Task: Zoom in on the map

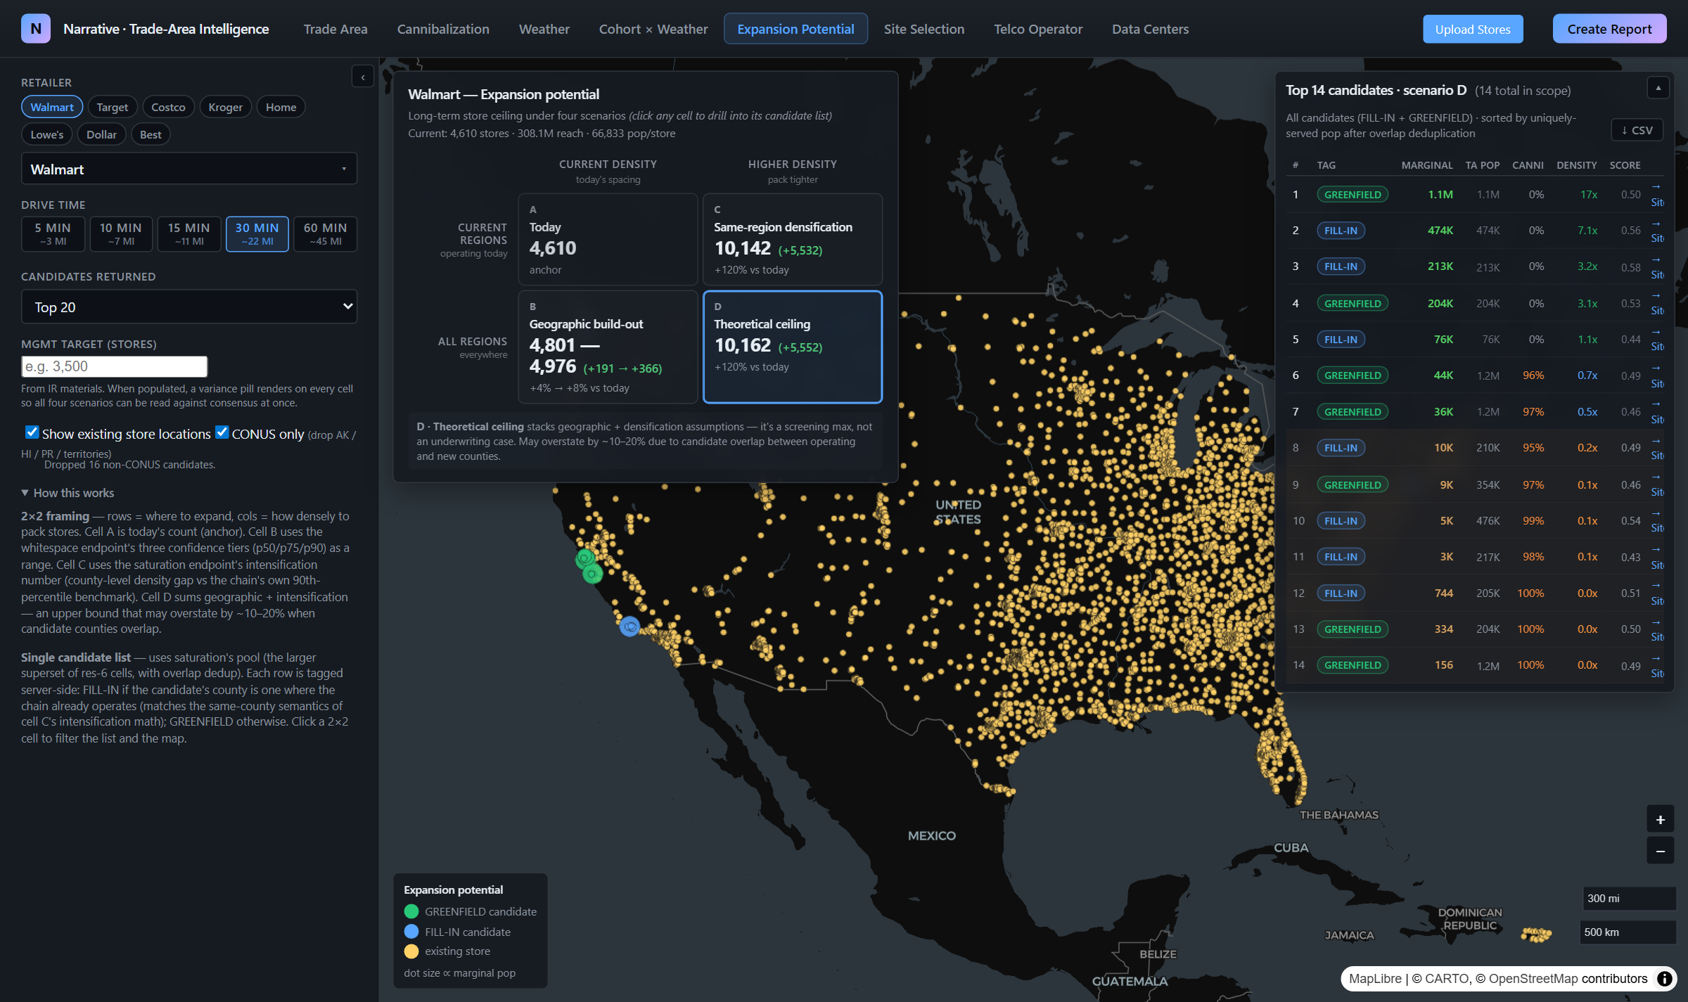Action: click(x=1660, y=820)
